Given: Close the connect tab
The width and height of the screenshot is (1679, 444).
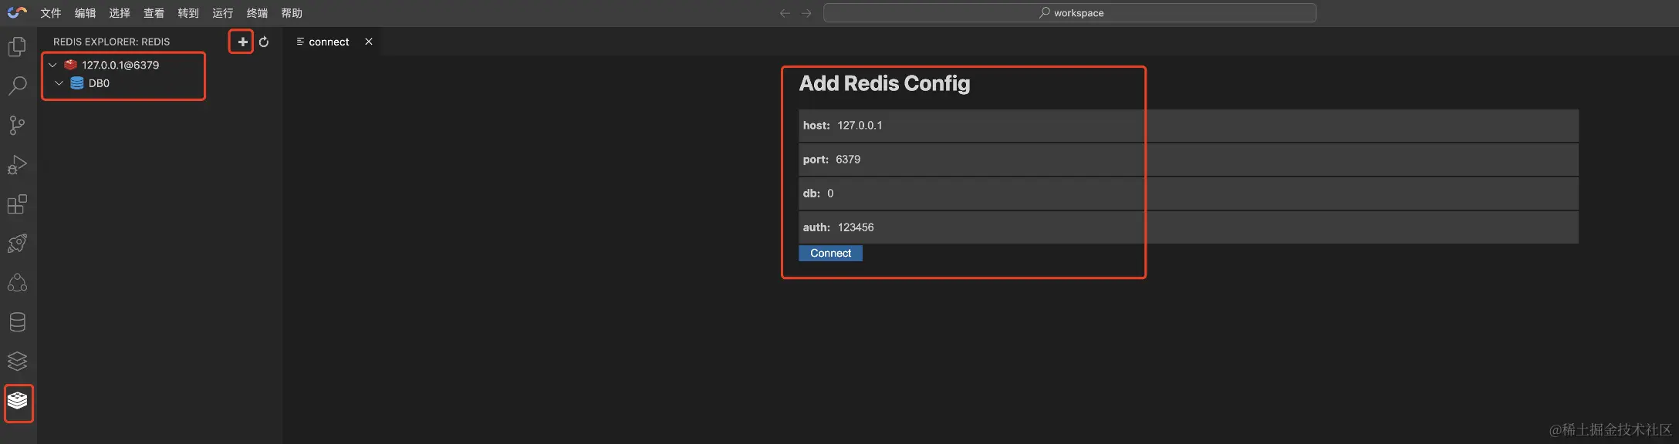Looking at the screenshot, I should [369, 42].
